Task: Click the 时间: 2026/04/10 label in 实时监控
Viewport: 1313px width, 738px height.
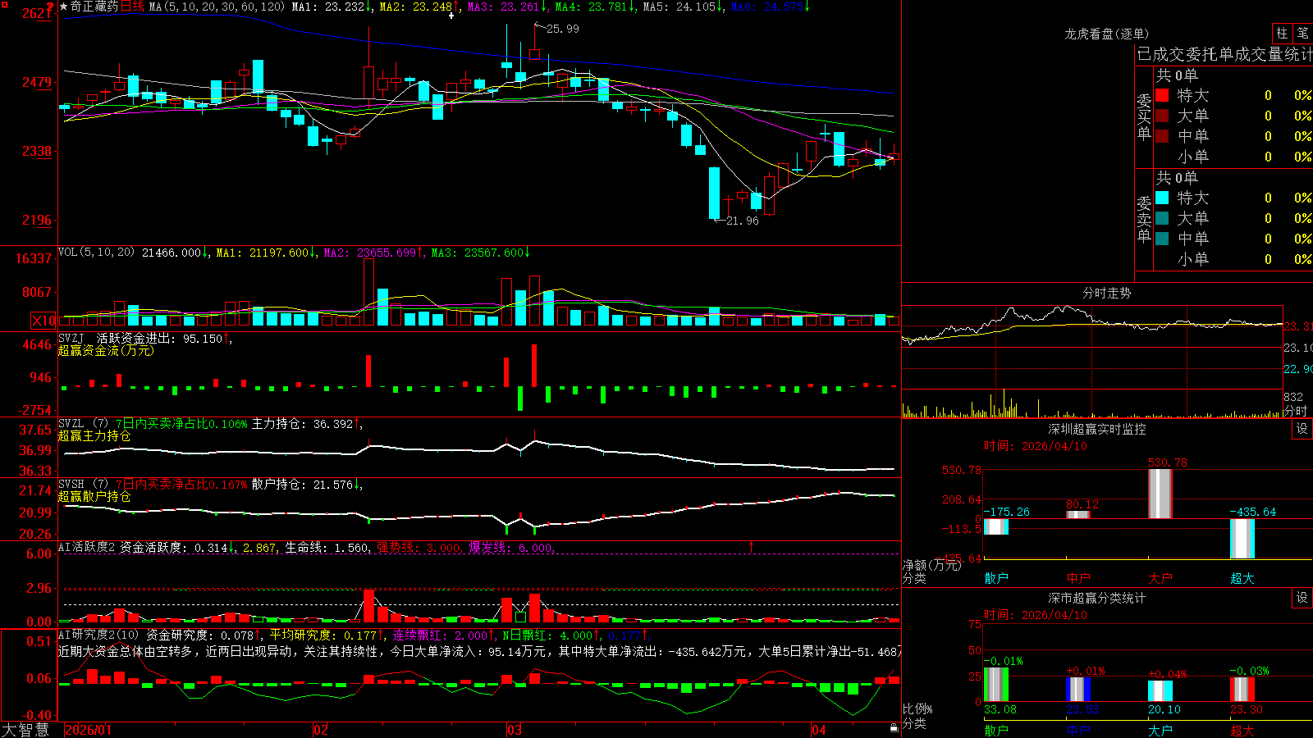Action: pos(1036,446)
